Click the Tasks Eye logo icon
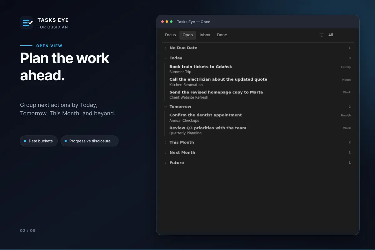This screenshot has height=250, width=375. pyautogui.click(x=27, y=23)
